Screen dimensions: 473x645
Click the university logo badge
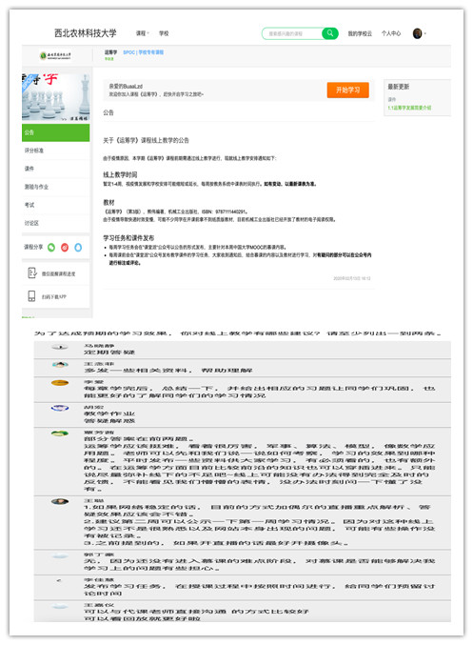55,55
